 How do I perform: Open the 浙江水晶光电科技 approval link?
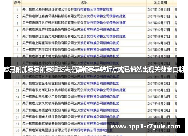click(74, 36)
